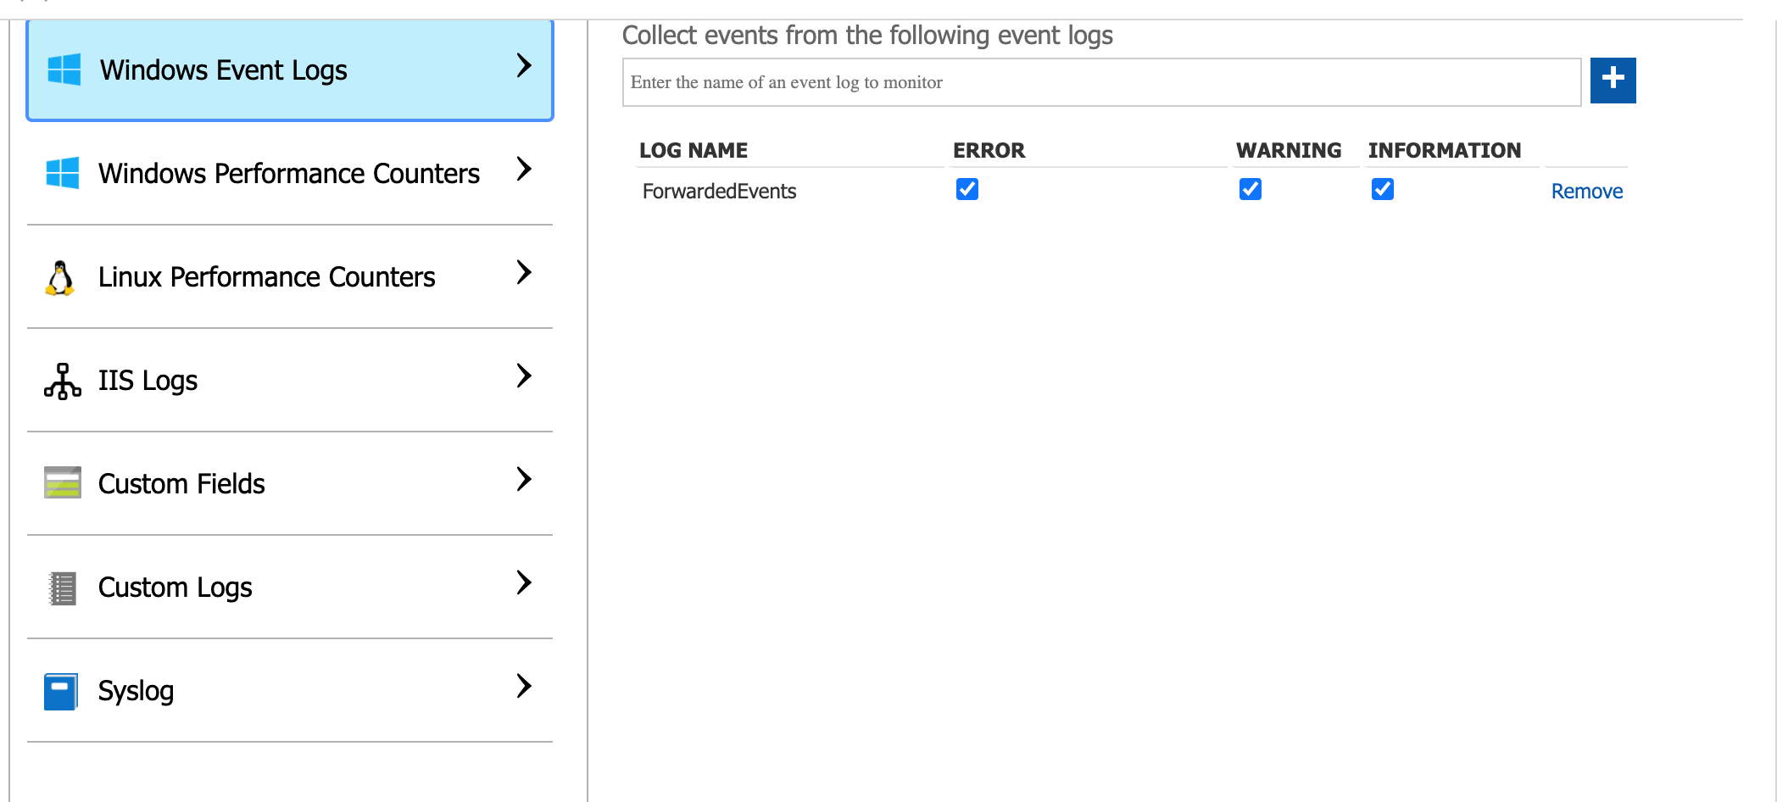Click the Custom Logs notebook icon
Viewport: 1777px width, 802px height.
[x=63, y=588]
